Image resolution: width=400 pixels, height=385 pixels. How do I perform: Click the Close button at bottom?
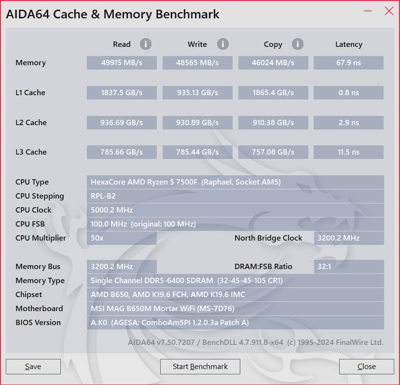(367, 367)
